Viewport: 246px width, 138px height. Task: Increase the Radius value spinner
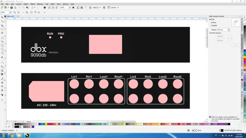(229, 29)
